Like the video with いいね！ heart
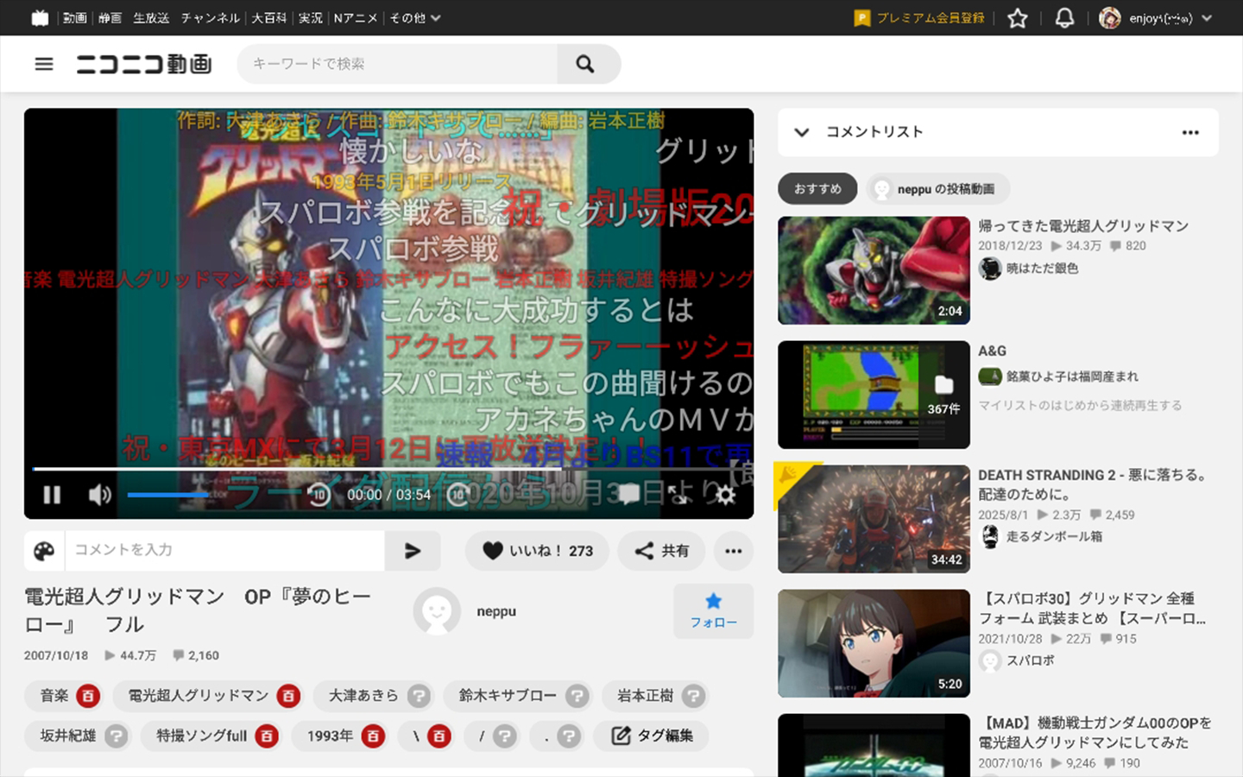Viewport: 1243px width, 777px height. click(x=537, y=551)
